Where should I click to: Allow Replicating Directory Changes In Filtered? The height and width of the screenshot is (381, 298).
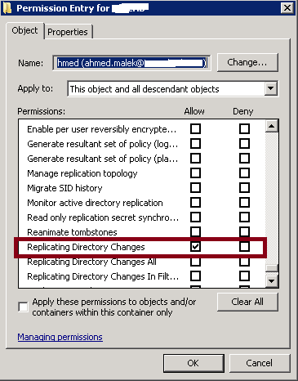[195, 276]
